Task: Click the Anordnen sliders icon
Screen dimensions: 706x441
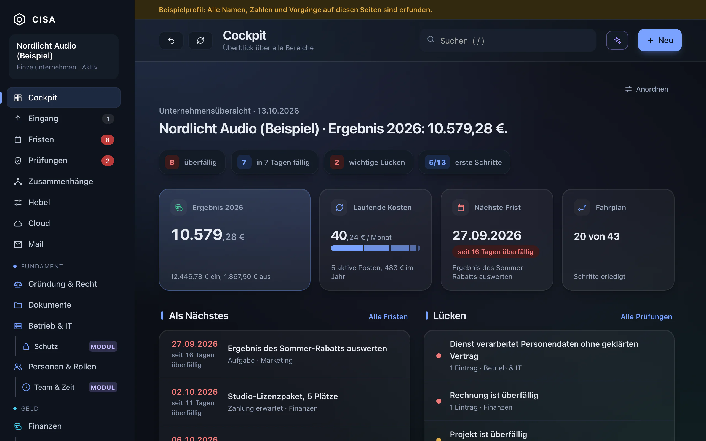Action: point(629,89)
